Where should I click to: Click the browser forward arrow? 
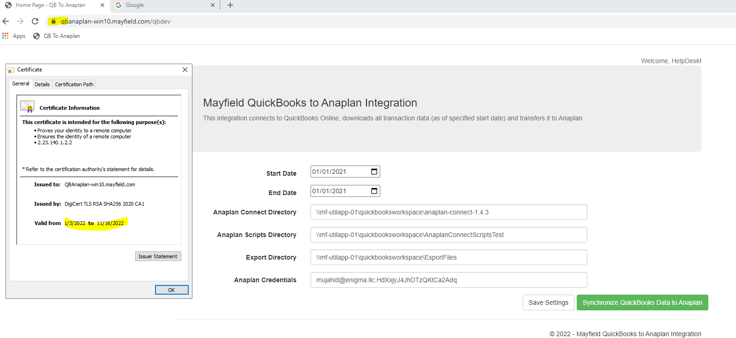(x=20, y=21)
